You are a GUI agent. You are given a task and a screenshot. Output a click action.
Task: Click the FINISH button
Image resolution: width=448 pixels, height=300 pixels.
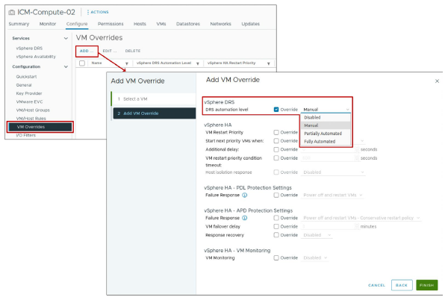[426, 285]
